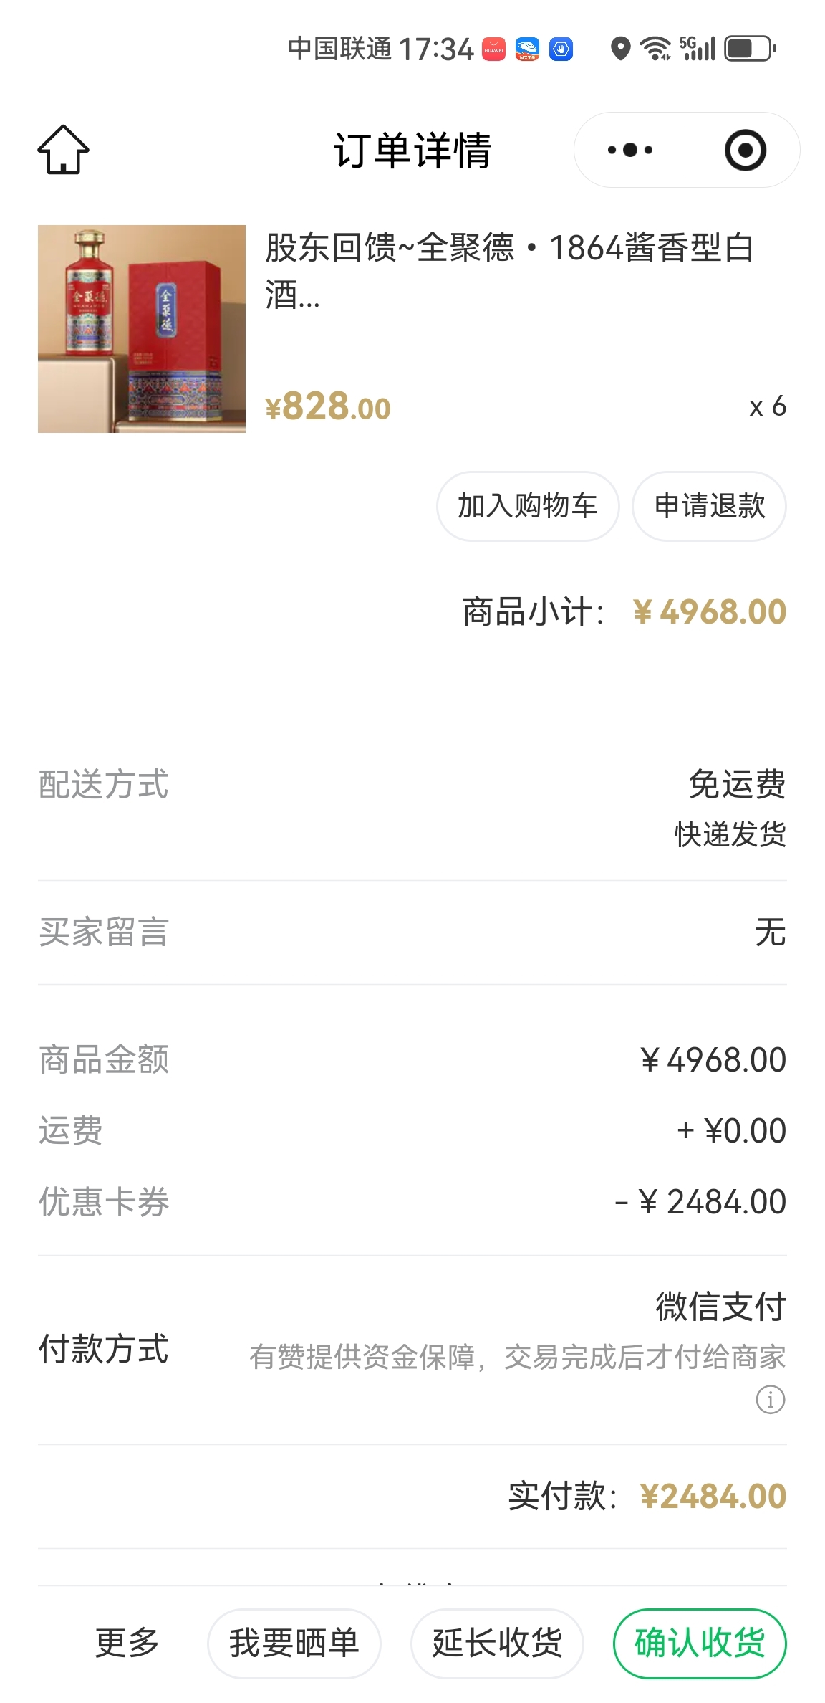Tap 申请退款 button

[709, 506]
